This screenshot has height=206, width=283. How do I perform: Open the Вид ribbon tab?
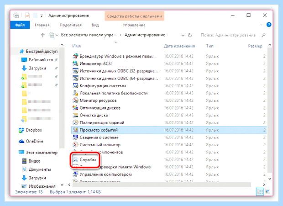pos(95,25)
